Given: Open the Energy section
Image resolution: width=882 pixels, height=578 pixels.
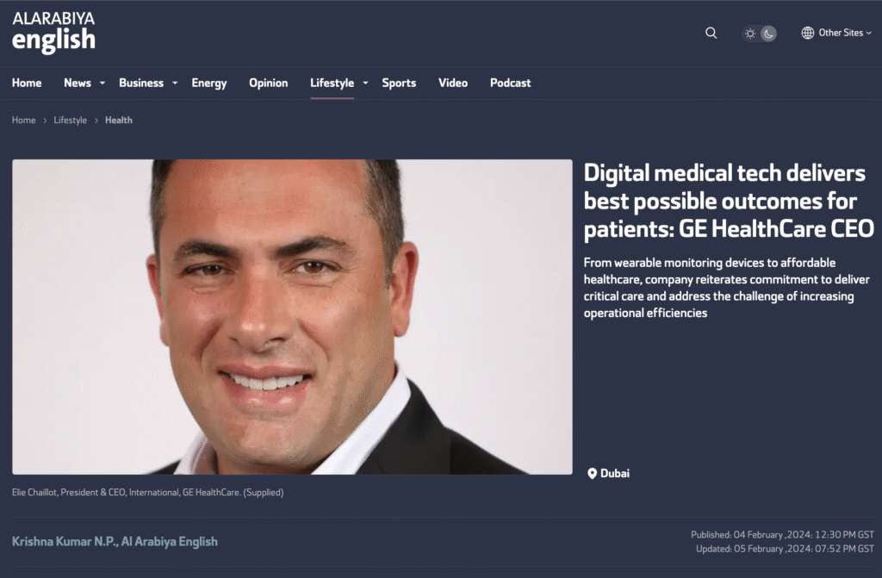Looking at the screenshot, I should [x=209, y=84].
